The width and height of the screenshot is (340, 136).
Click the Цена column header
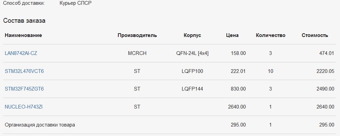coord(232,35)
